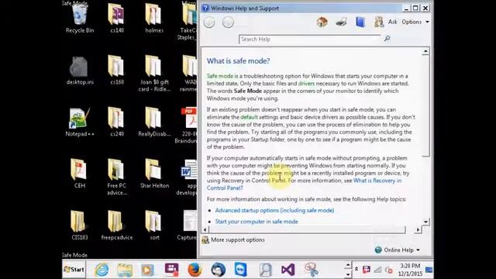Open the green 'default' definition link

(249, 117)
